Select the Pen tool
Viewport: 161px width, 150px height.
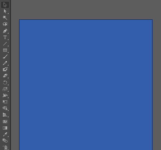5,31
